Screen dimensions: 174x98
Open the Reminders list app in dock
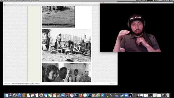pyautogui.click(x=37, y=95)
